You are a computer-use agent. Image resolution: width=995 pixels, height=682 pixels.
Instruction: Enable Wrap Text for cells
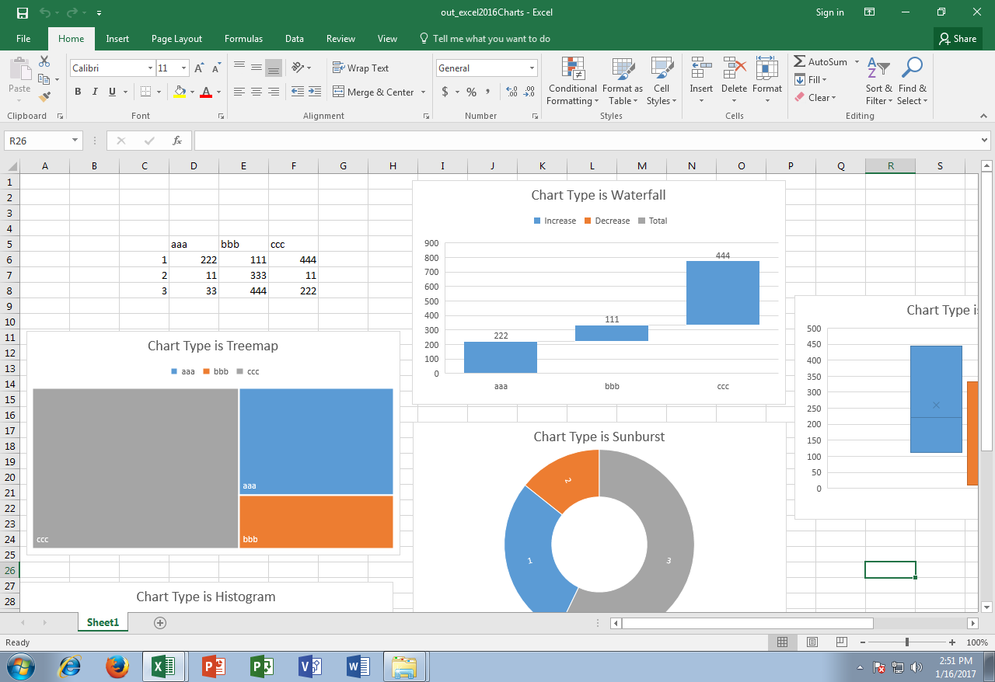click(x=361, y=68)
